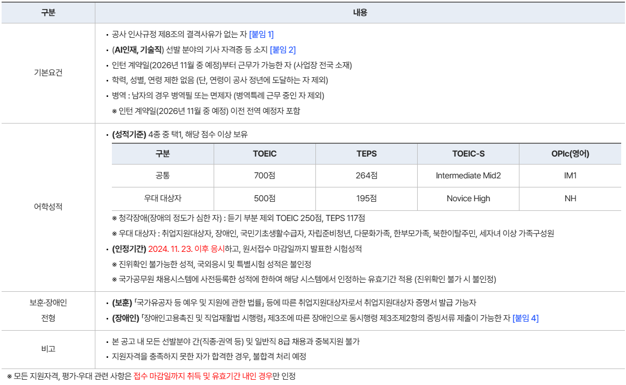Open the [붙임 1] attachment link
The image size is (626, 385).
click(262, 34)
